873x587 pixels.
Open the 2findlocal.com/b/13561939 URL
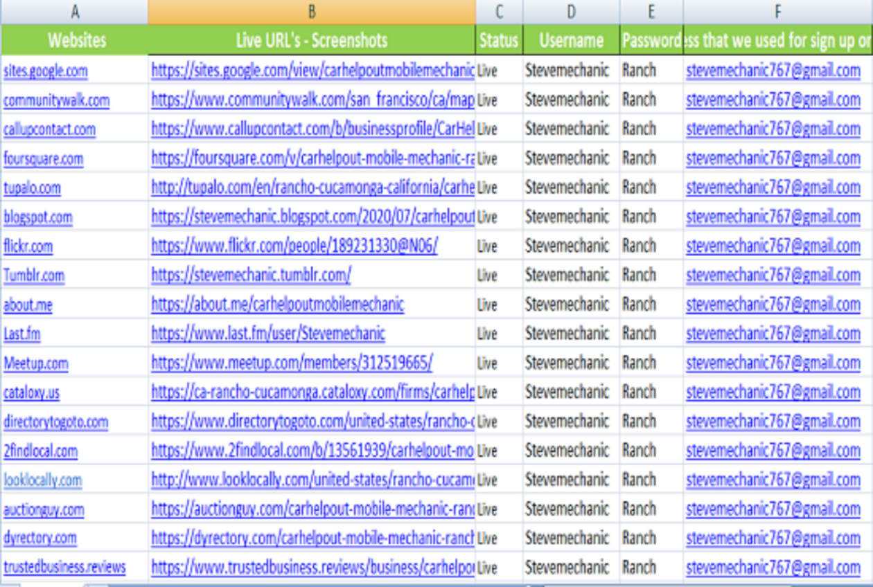313,451
